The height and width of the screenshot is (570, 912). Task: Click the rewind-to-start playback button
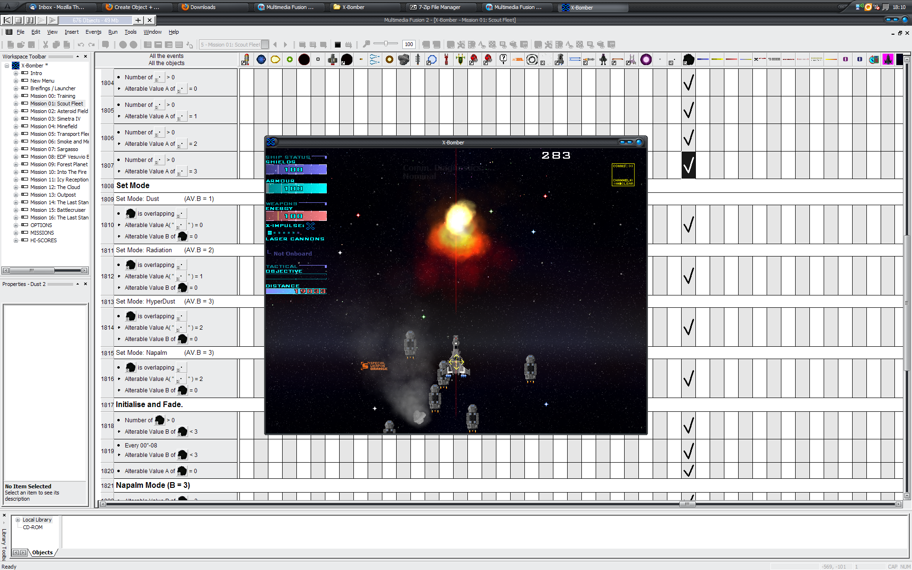(x=7, y=20)
